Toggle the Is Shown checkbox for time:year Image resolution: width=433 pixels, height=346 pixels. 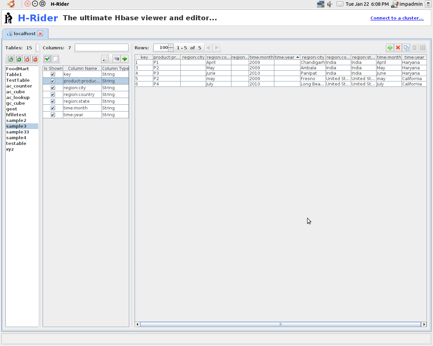point(53,115)
